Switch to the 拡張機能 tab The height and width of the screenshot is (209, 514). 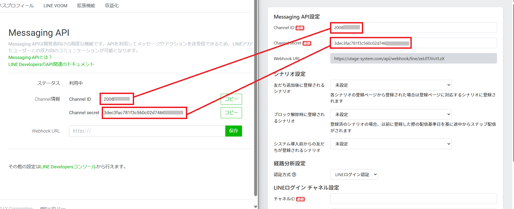(x=86, y=6)
